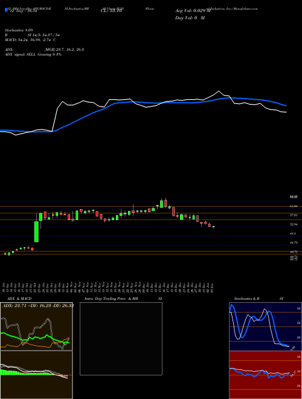Click the empty Intra Day Trading Price chart box
Screen dimensions: 302x399
click(x=121, y=339)
